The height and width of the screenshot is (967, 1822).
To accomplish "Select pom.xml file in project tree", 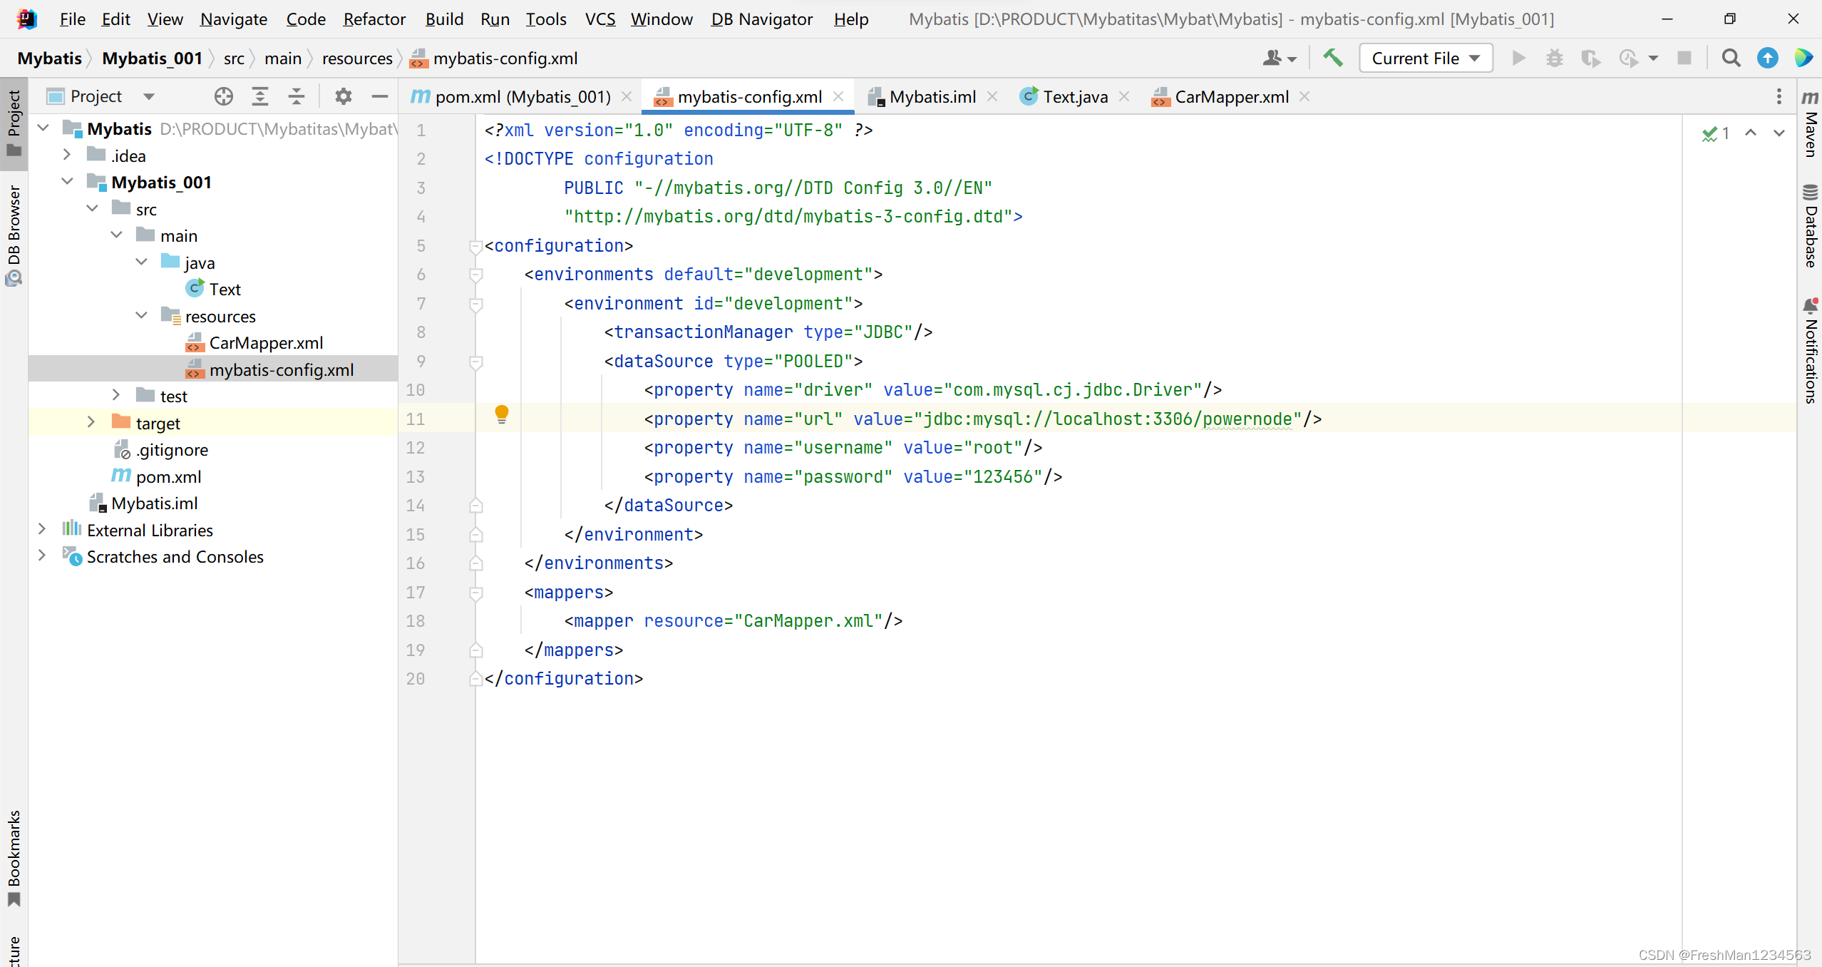I will (x=168, y=476).
